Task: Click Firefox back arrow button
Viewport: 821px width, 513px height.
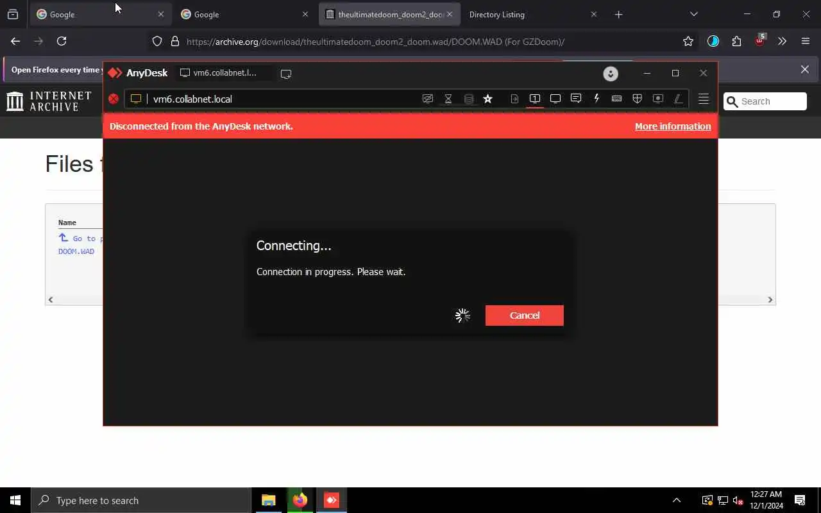Action: tap(15, 41)
